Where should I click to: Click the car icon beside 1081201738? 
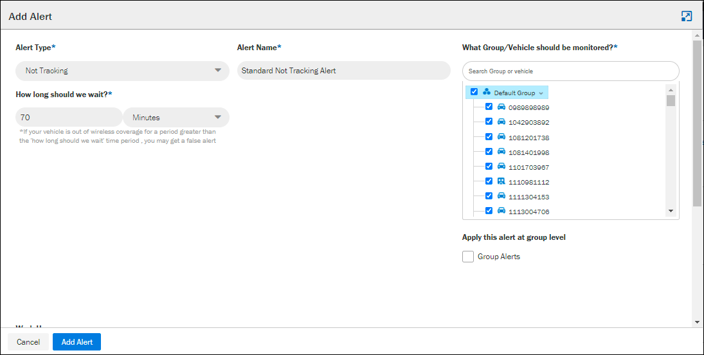pos(501,136)
